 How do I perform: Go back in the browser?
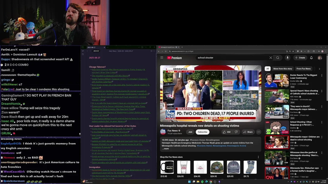pos(159,51)
